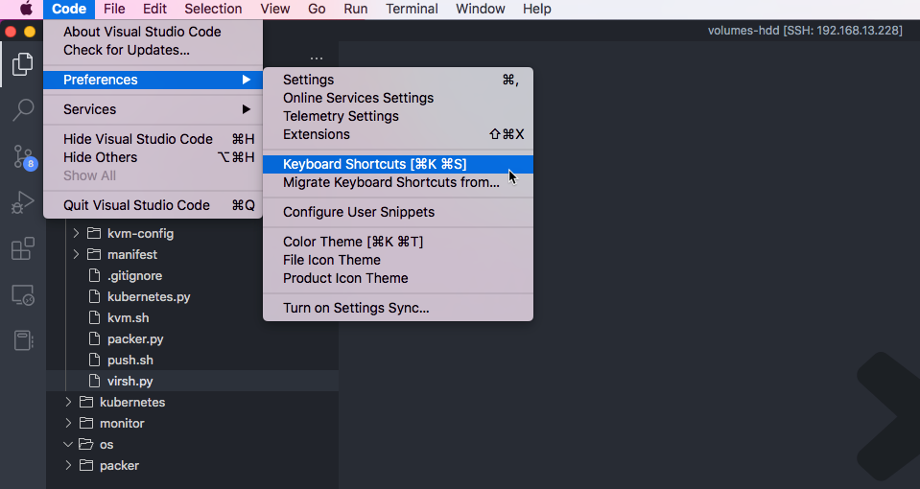
Task: Open the Terminal menu
Action: [x=412, y=9]
